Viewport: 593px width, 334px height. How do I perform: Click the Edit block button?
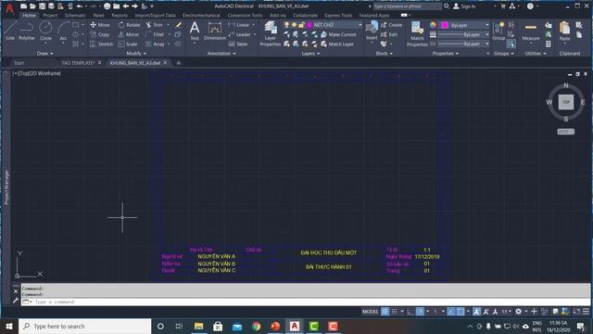(389, 34)
